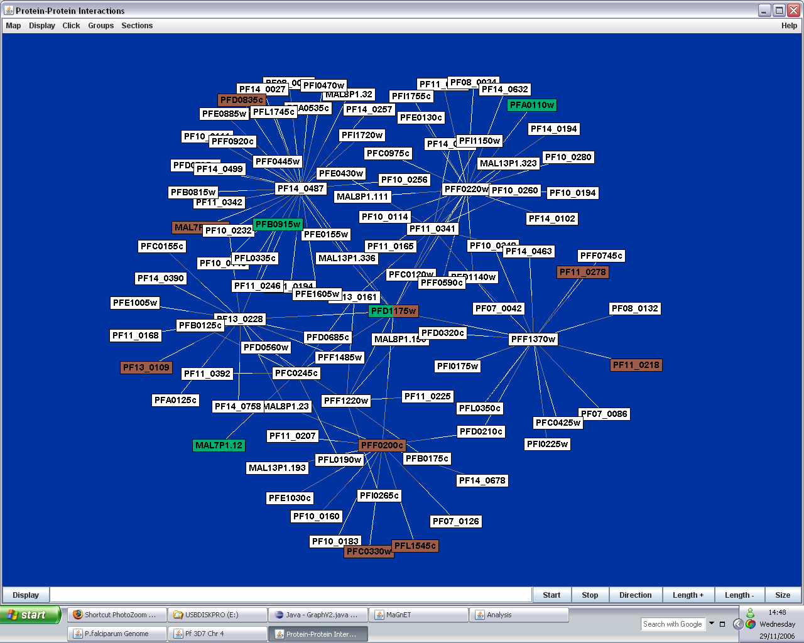
Task: Open the Map menu
Action: click(13, 26)
